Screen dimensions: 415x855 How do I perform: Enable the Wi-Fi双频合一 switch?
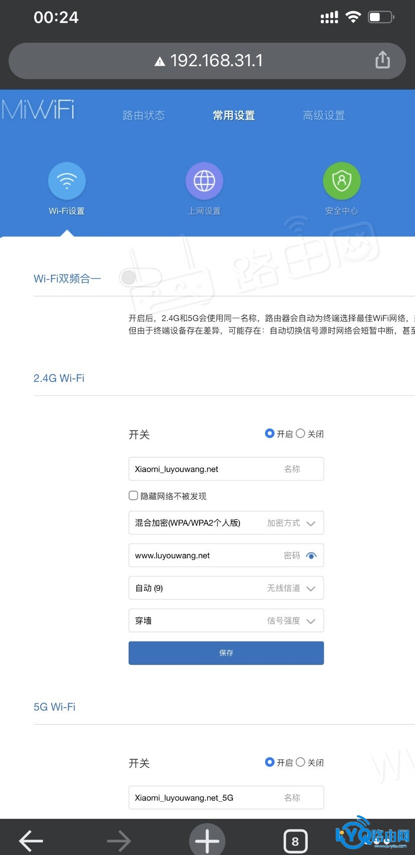tap(140, 278)
